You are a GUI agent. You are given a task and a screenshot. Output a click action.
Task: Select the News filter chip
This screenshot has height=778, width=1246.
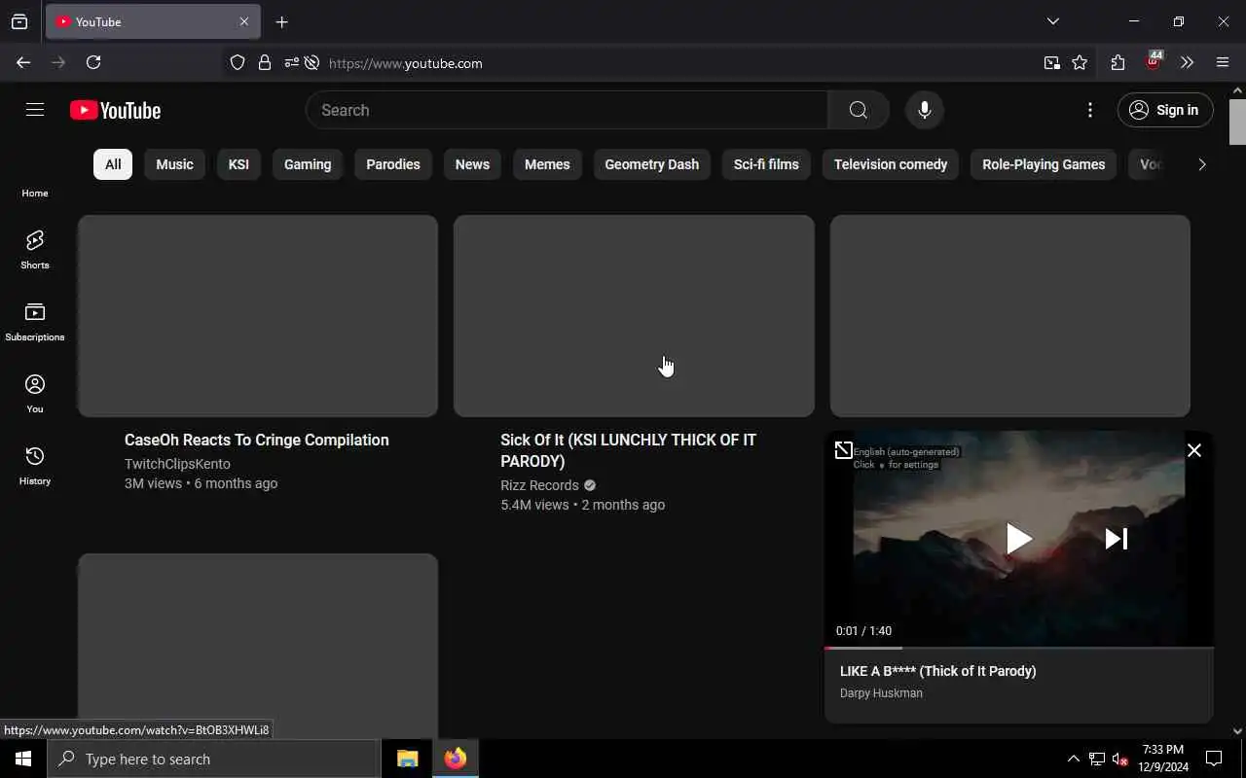point(472,164)
